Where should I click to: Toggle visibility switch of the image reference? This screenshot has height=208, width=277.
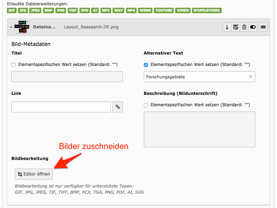(x=253, y=27)
